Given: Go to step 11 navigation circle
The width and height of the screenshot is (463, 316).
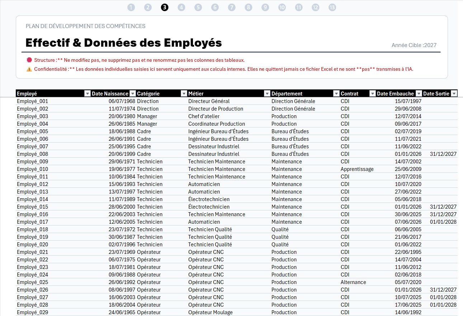Looking at the screenshot, I should coord(299,7).
